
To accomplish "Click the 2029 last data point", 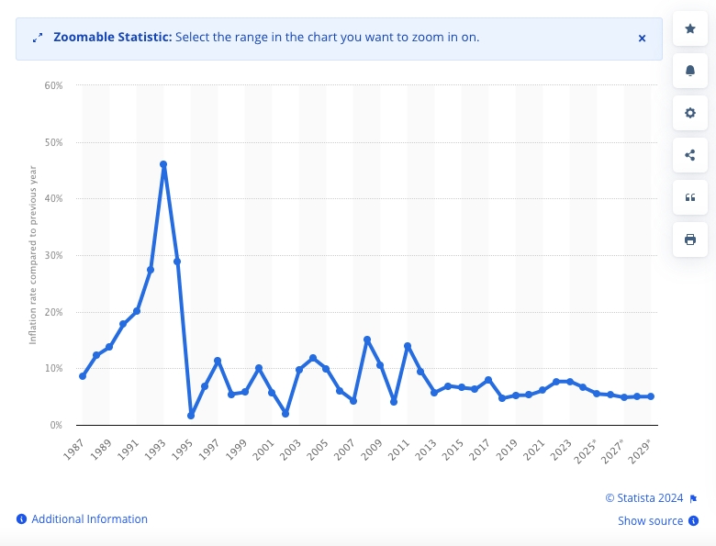I will (x=651, y=396).
